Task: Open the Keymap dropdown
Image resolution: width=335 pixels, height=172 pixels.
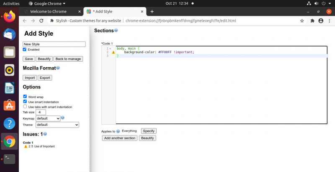Action: click(48, 118)
